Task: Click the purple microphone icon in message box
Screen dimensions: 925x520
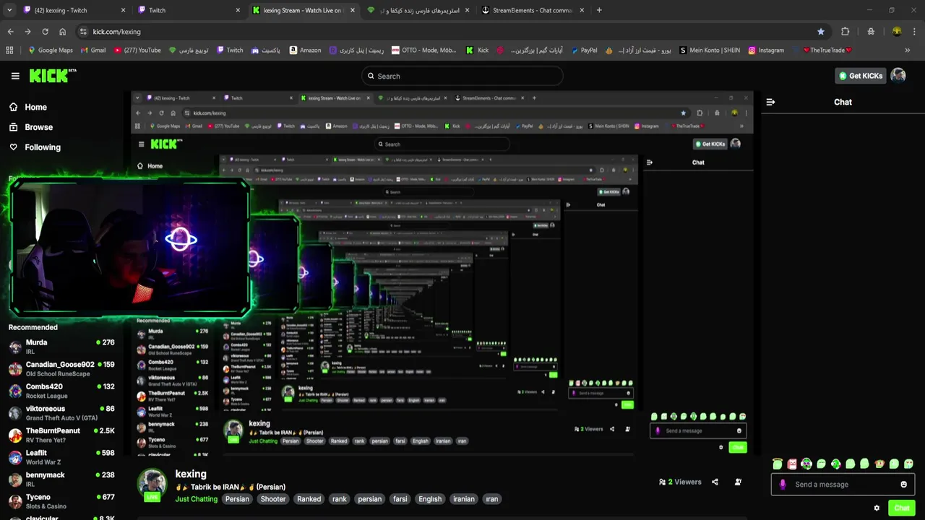Action: (783, 485)
